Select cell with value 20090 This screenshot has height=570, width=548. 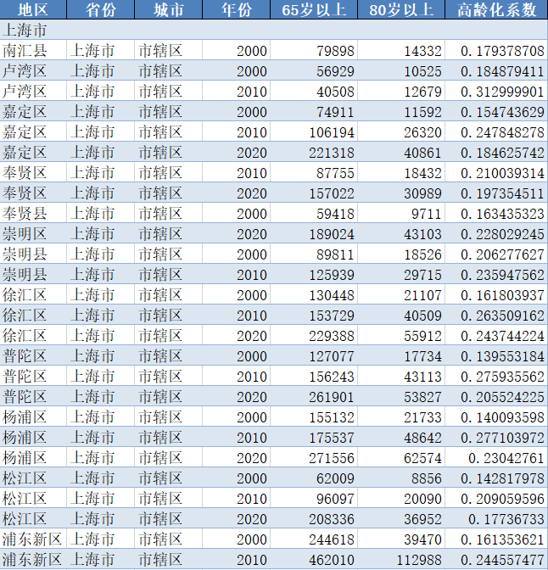401,498
